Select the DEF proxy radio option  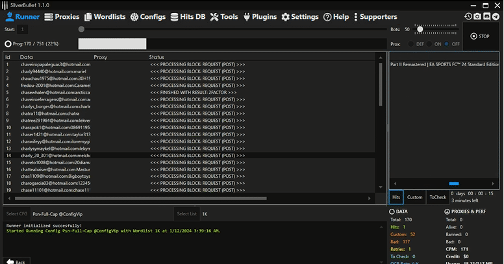[x=410, y=44]
